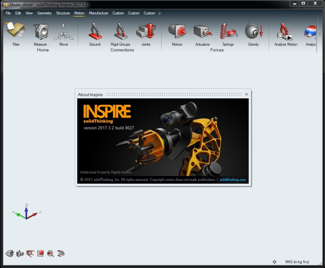
Task: Click the rotate view direction icon
Action: coord(30,254)
